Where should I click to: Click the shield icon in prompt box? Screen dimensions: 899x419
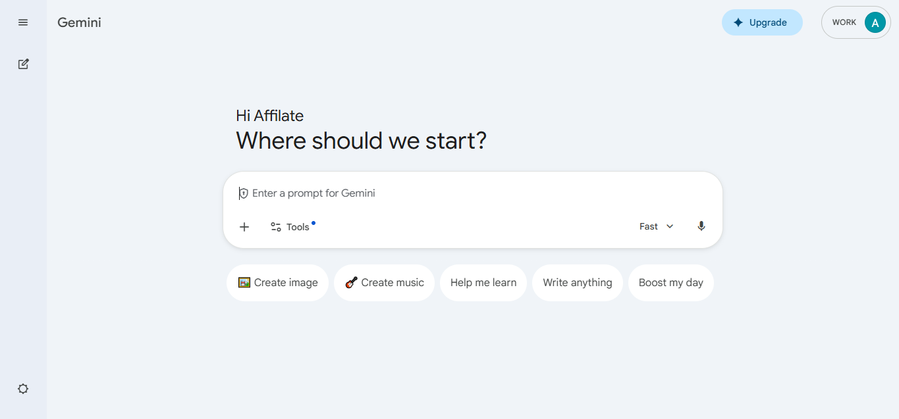(244, 193)
